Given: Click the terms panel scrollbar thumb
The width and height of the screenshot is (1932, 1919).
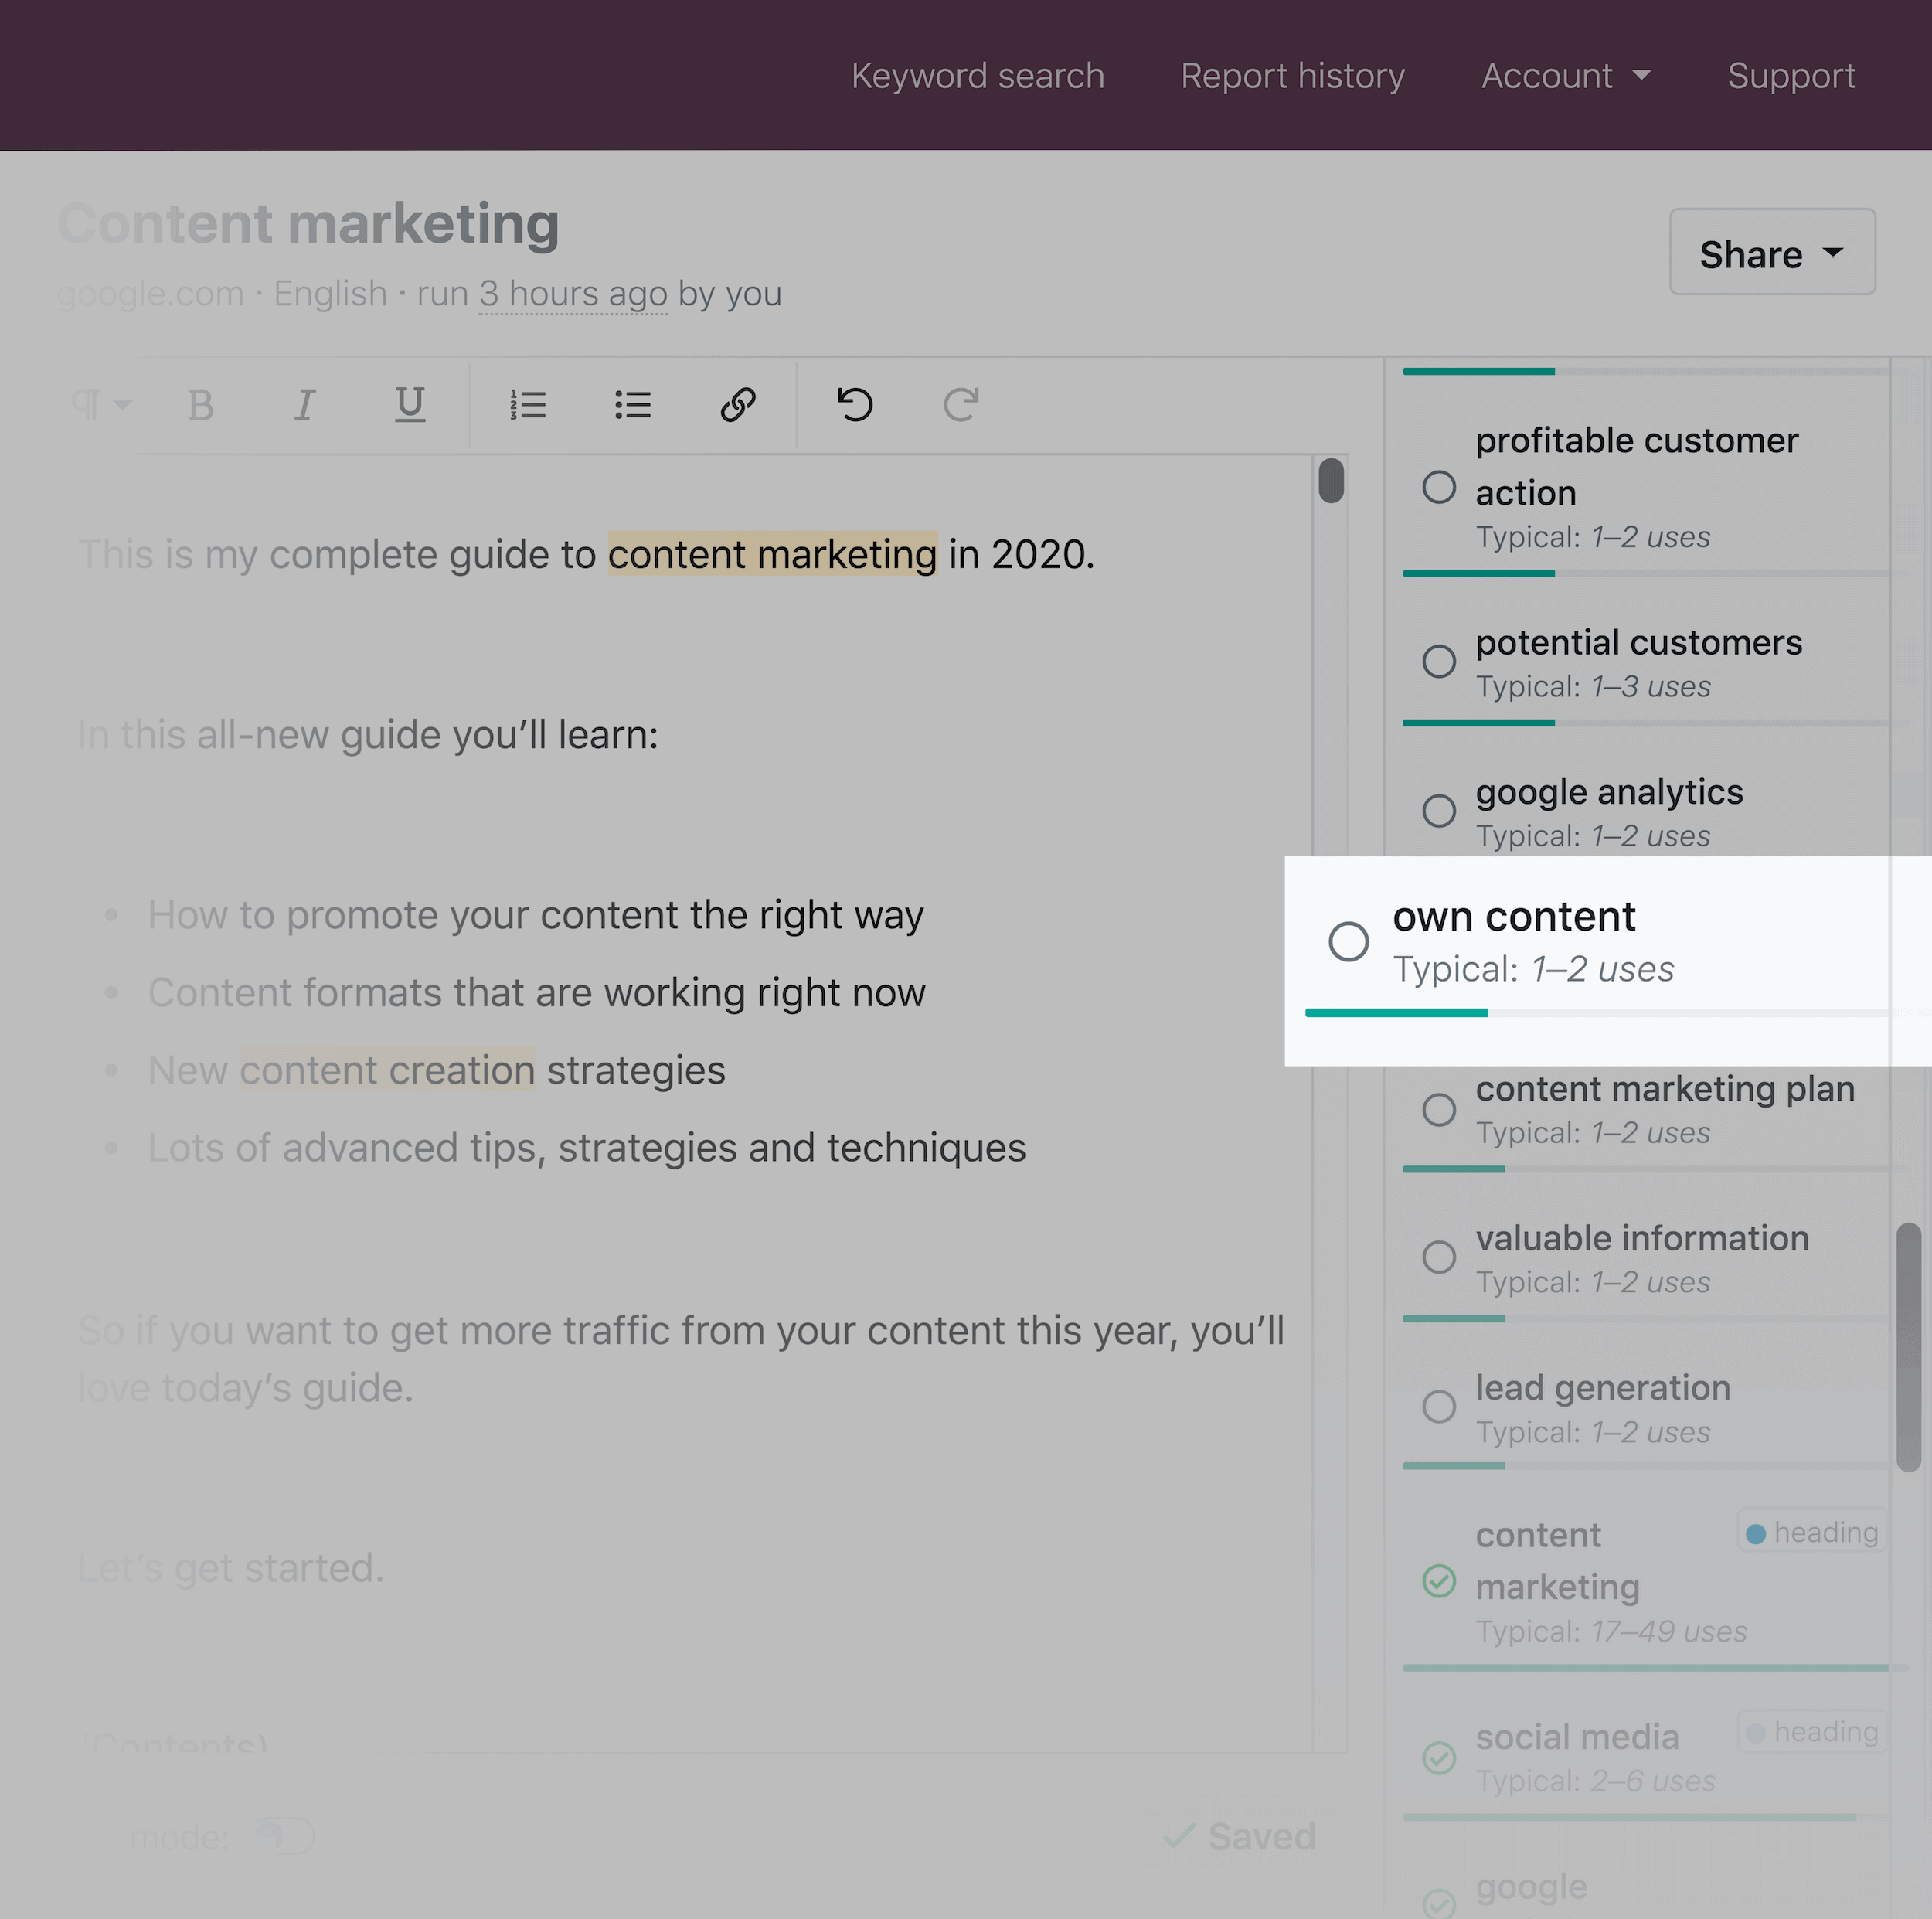Looking at the screenshot, I should pos(1909,1346).
